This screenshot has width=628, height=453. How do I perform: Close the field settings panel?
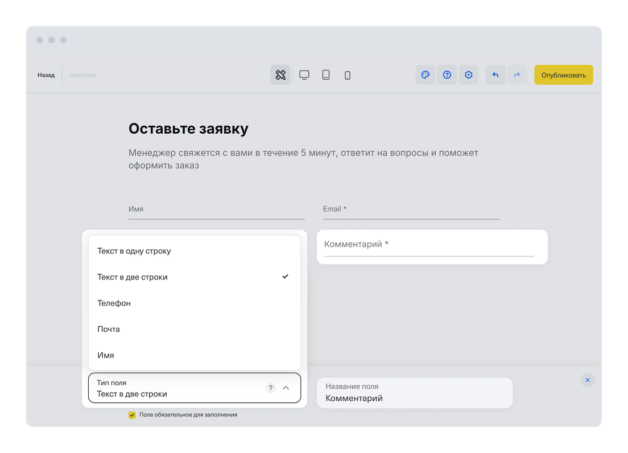[x=588, y=380]
